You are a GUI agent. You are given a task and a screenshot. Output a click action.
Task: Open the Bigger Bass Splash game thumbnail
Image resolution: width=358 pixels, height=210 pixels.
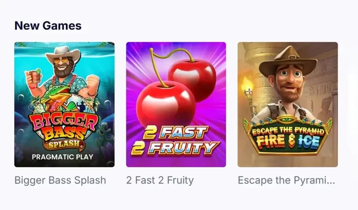click(64, 104)
